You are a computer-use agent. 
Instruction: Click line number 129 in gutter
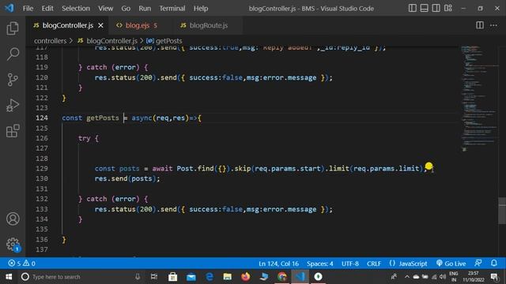click(x=42, y=168)
